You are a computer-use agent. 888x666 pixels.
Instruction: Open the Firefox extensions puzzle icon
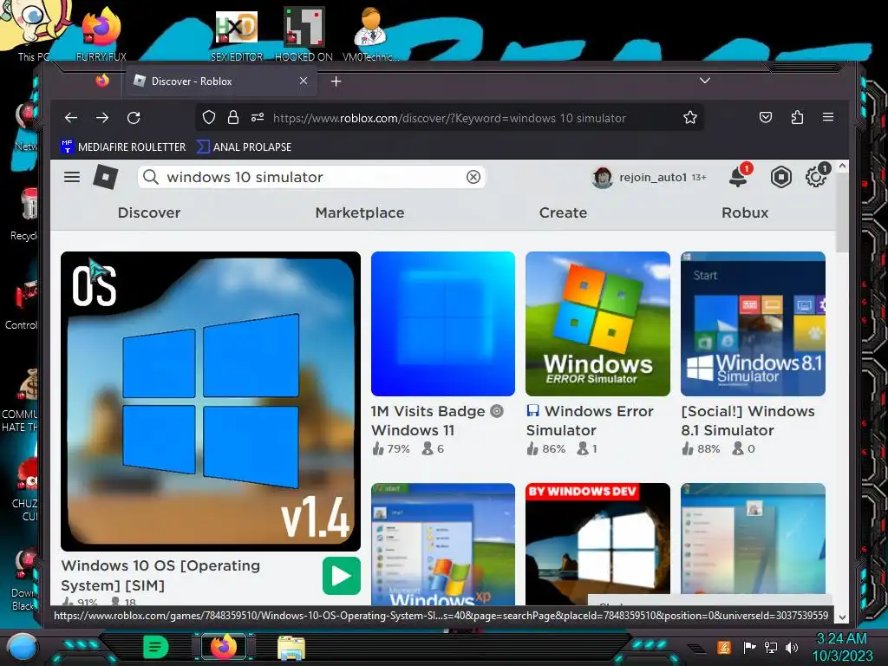797,117
